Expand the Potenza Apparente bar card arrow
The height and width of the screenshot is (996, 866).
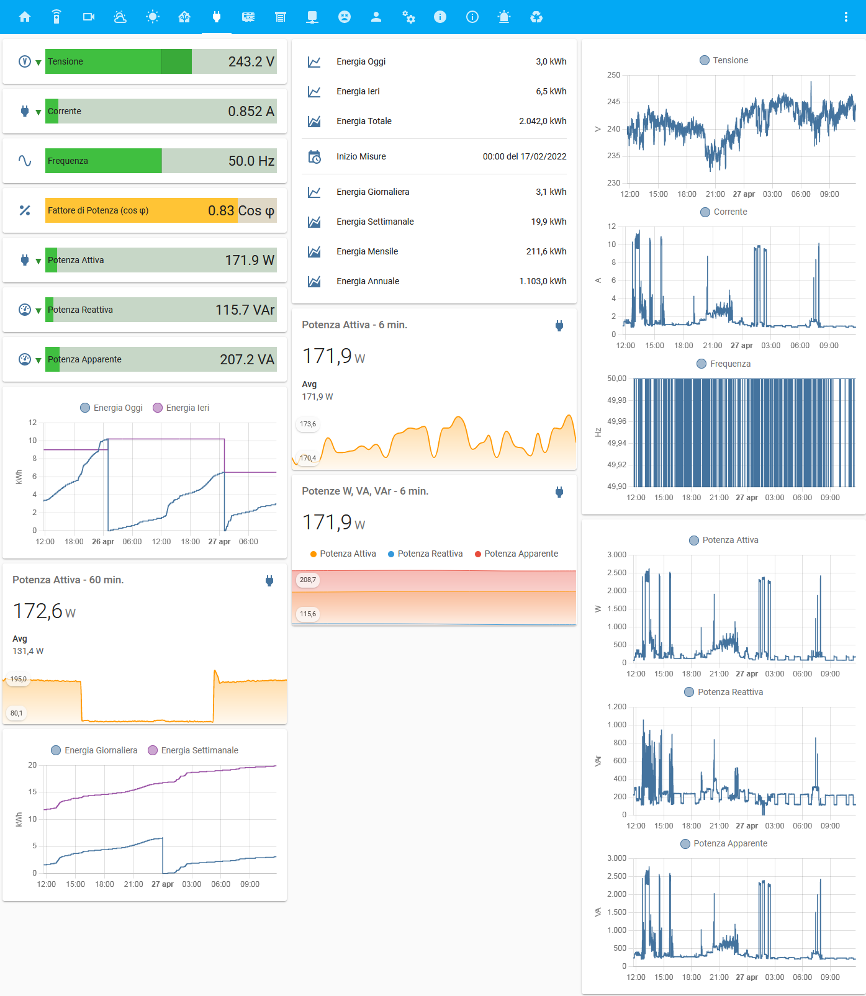38,360
